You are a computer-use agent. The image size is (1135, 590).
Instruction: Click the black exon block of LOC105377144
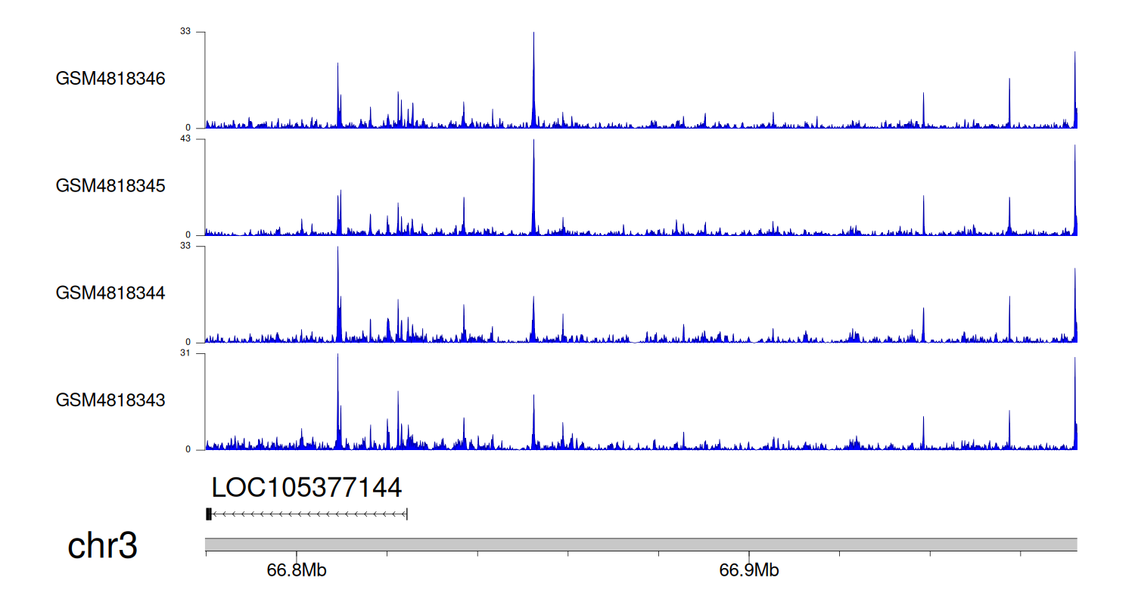[209, 514]
